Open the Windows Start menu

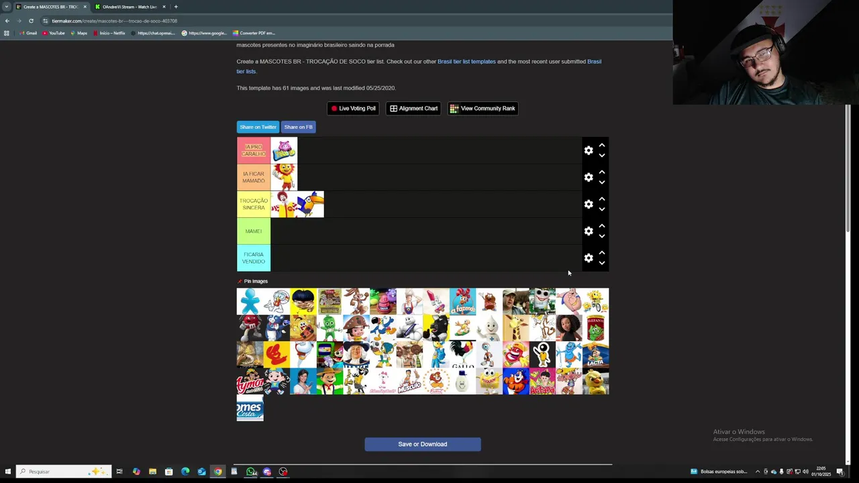pyautogui.click(x=7, y=472)
